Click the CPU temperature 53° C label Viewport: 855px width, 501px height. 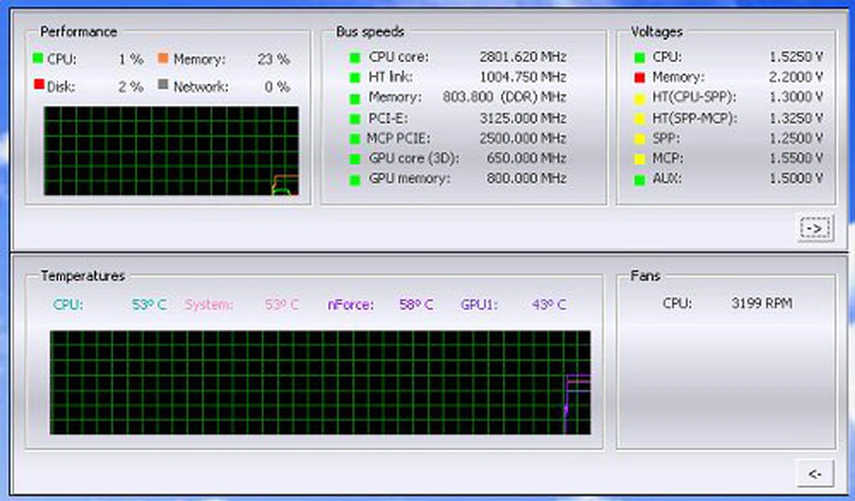tap(149, 305)
